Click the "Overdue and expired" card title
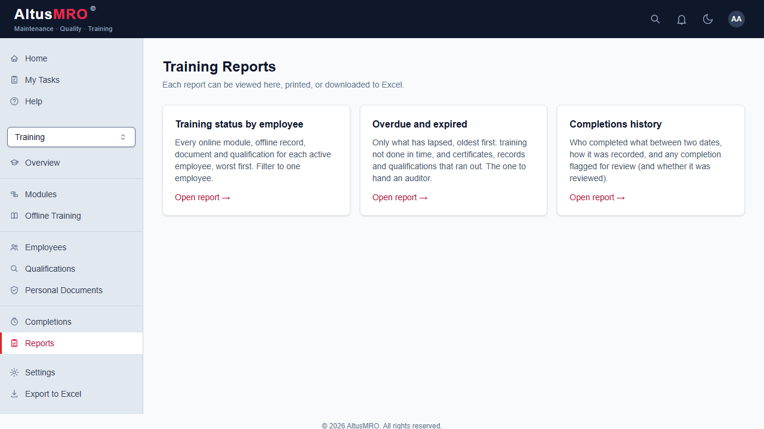 coord(420,124)
